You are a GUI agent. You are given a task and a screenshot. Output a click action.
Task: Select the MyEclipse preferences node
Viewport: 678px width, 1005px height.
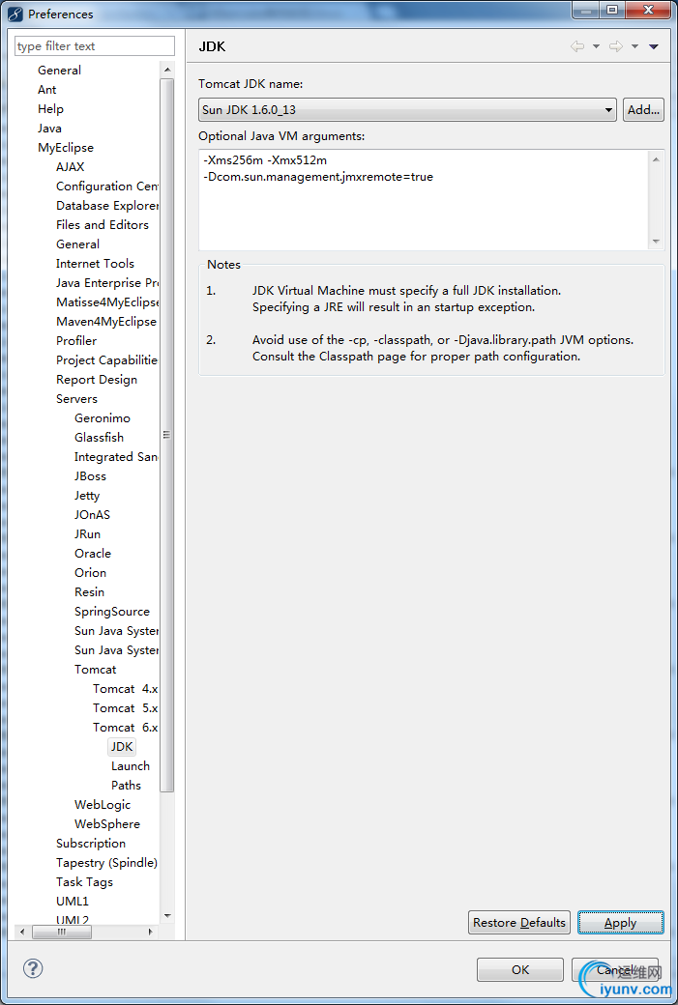pos(66,147)
